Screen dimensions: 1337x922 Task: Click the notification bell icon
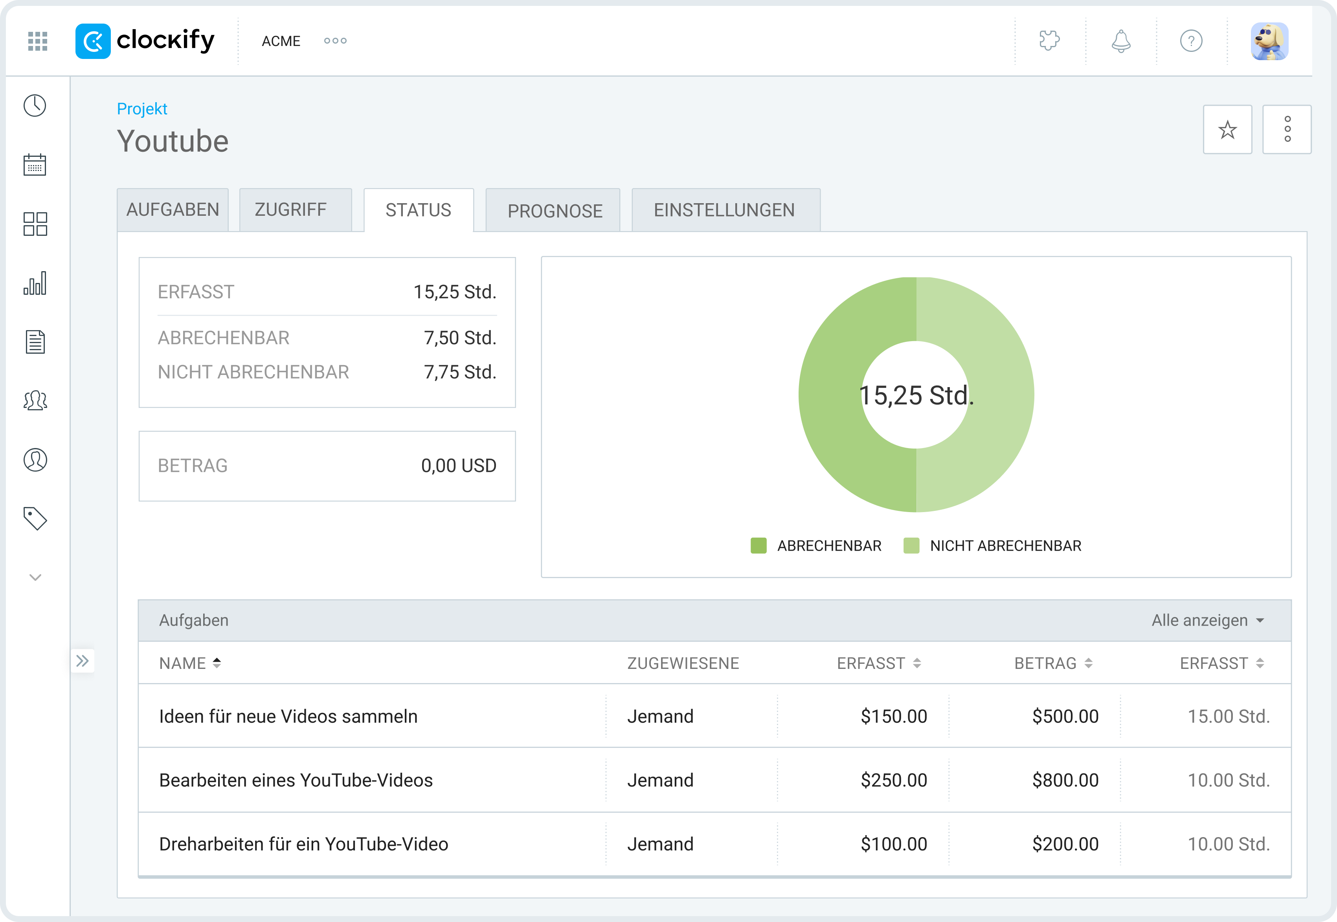(x=1120, y=41)
